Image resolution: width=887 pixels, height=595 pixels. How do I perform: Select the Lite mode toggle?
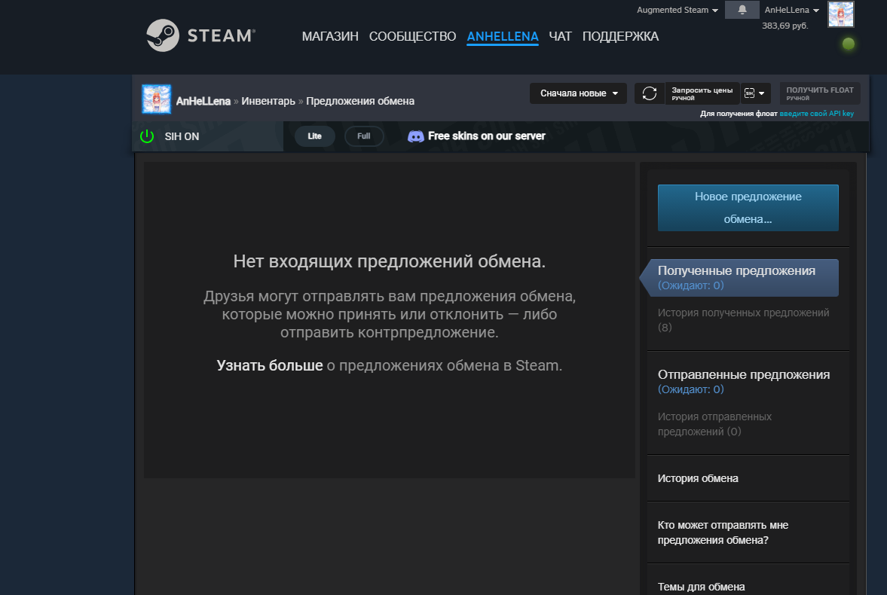tap(314, 136)
